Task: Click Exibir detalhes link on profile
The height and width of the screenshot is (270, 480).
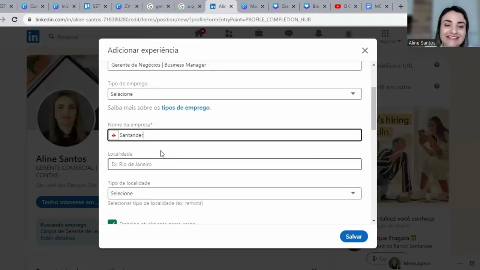Action: pos(58,238)
